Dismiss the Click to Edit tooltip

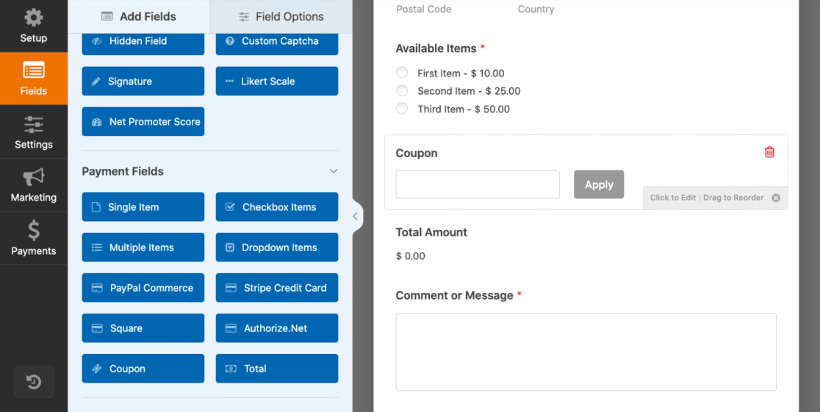(776, 198)
